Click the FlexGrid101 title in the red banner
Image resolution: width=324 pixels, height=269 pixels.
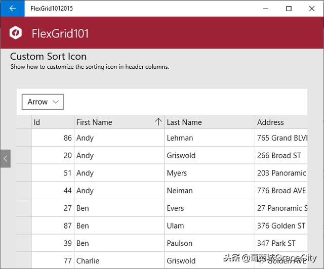[60, 33]
